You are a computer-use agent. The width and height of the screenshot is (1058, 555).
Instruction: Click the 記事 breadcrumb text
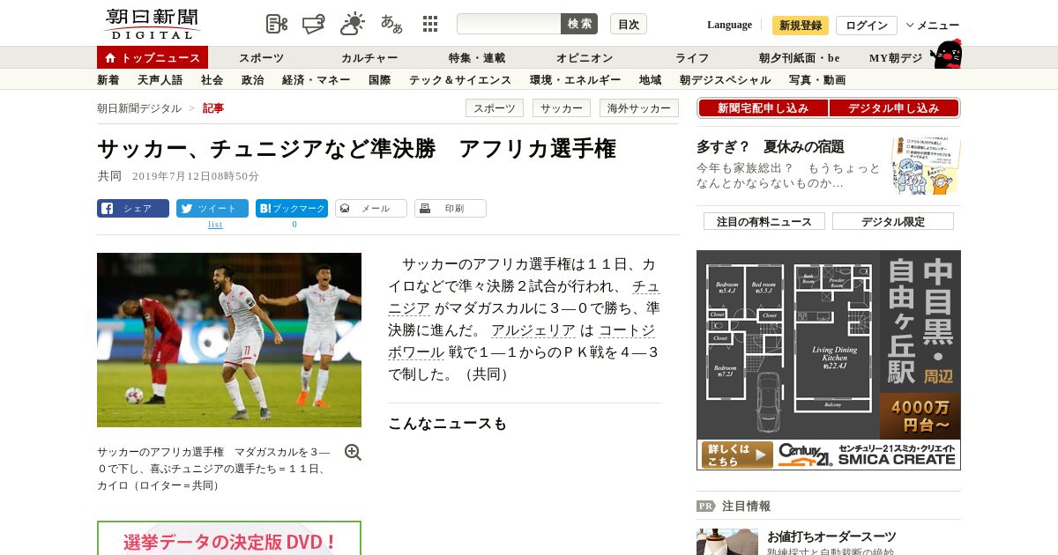click(x=213, y=108)
